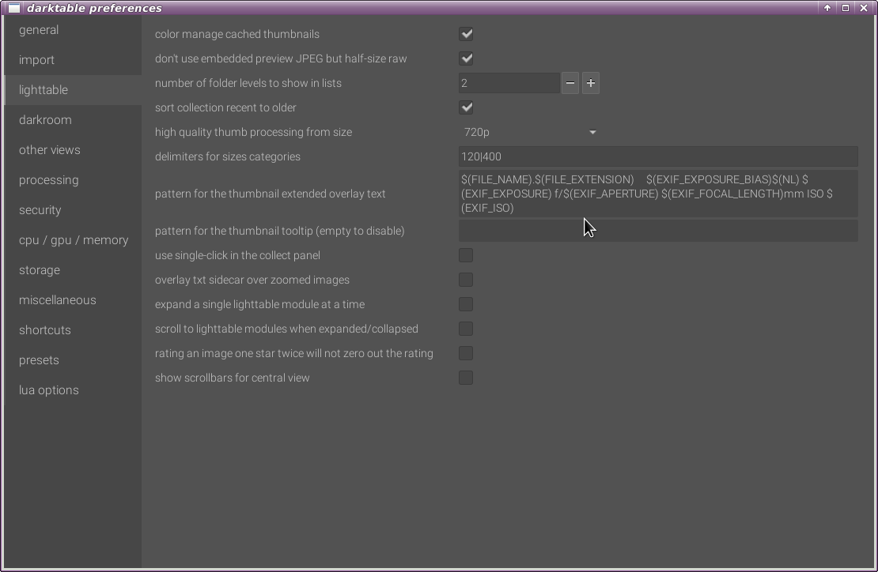
Task: Disable sort collection recent to older
Action: (x=466, y=107)
